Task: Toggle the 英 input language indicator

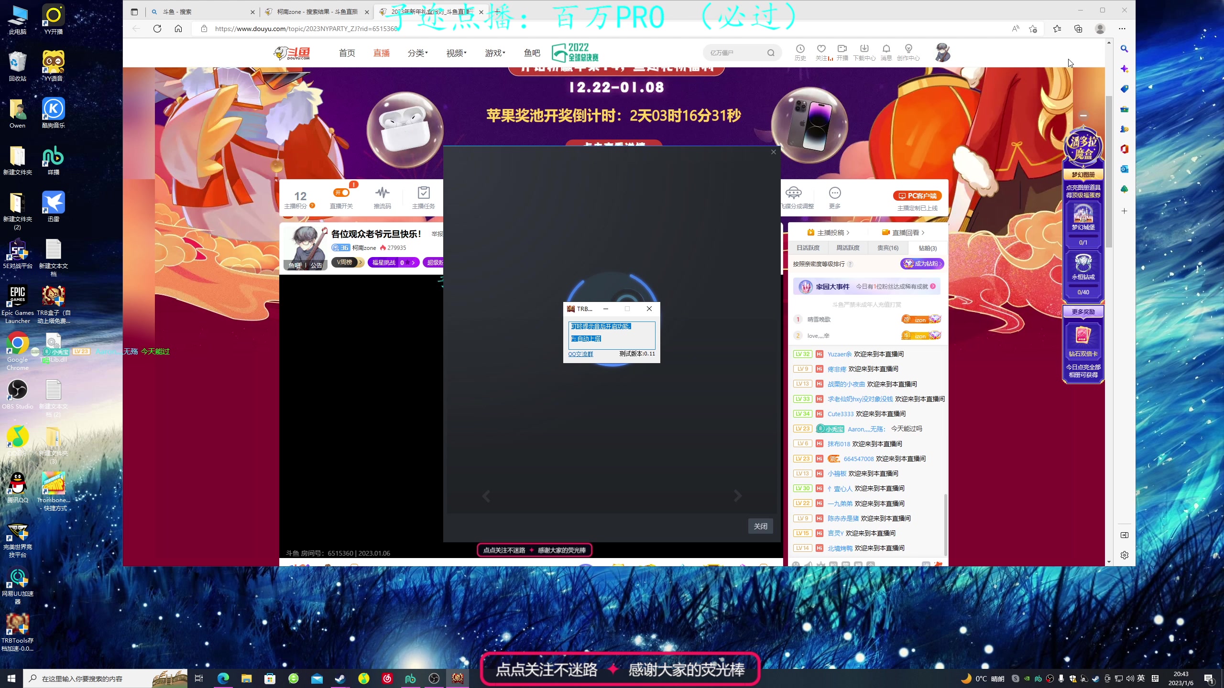Action: click(1141, 678)
